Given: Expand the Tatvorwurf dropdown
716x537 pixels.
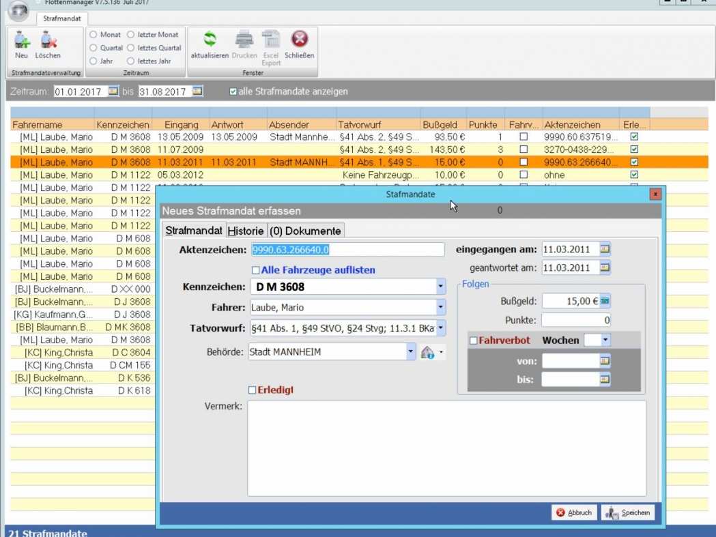Looking at the screenshot, I should pos(441,329).
